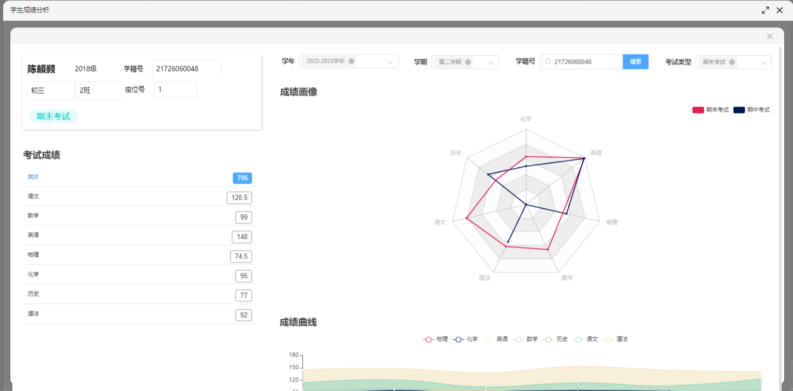Expand the 学期 dropdown
Image resolution: width=793 pixels, height=391 pixels.
click(491, 62)
